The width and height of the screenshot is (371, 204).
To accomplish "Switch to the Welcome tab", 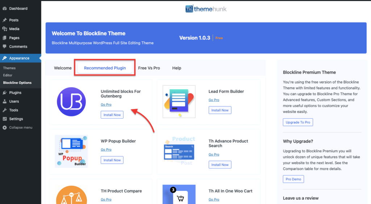I will [63, 68].
